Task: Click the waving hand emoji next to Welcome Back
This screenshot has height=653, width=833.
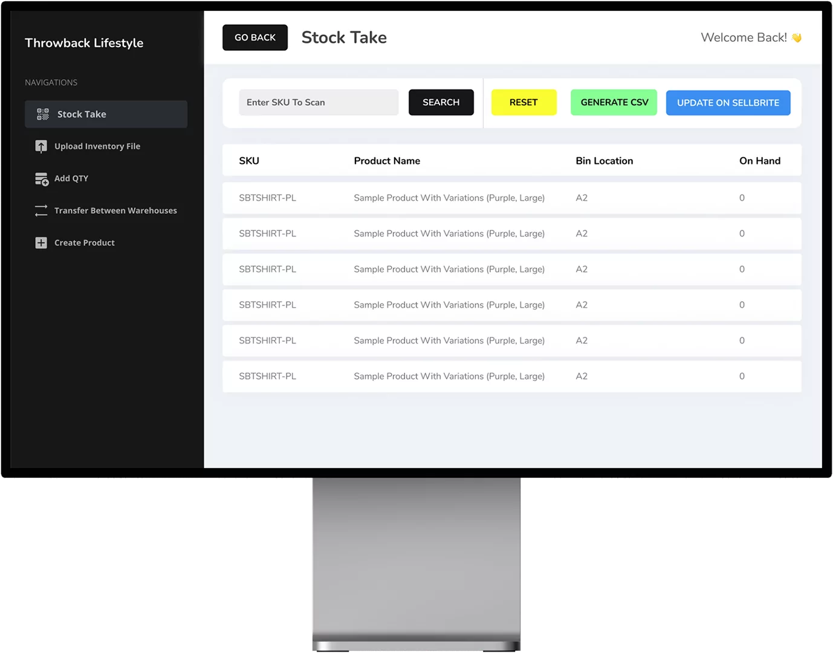Action: tap(797, 37)
